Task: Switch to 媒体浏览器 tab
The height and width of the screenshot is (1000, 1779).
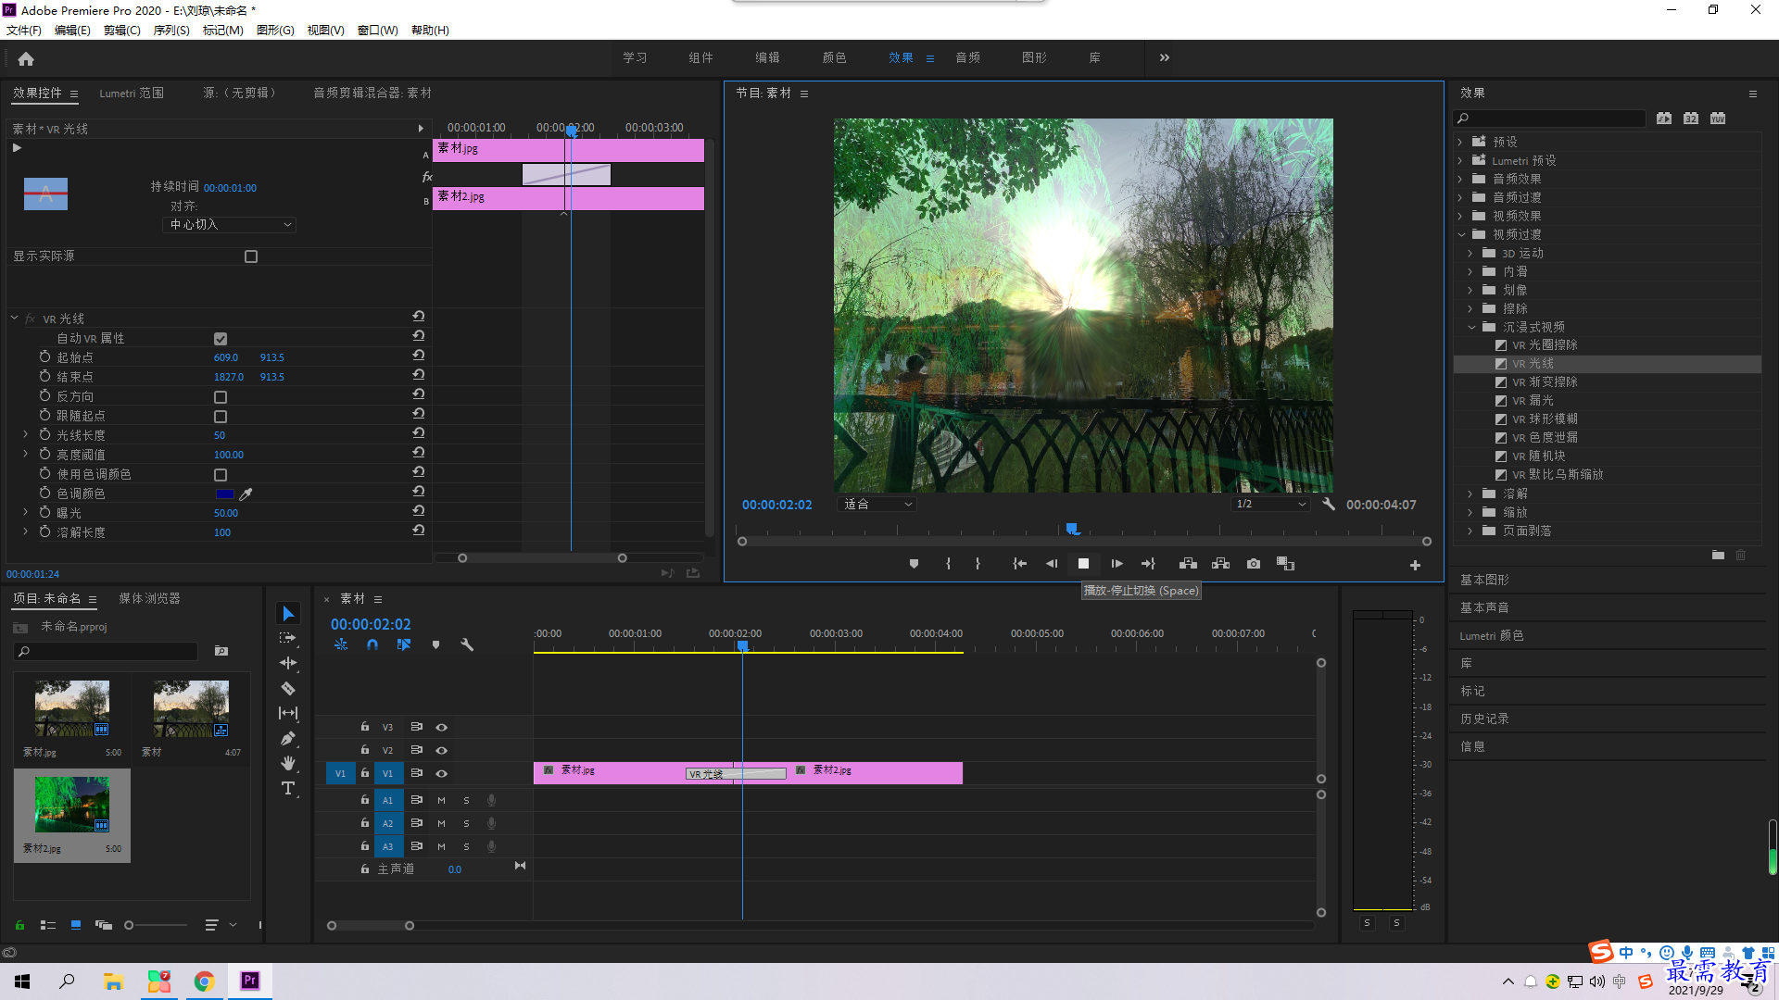Action: click(x=149, y=599)
